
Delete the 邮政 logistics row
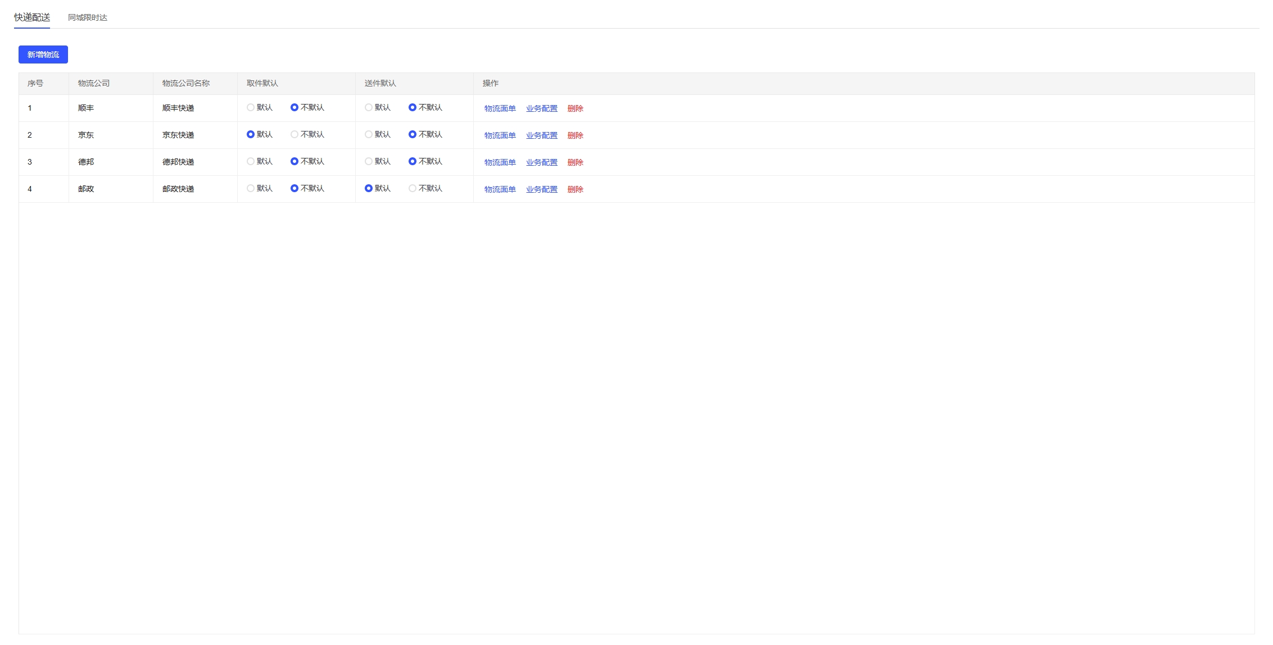(x=575, y=189)
